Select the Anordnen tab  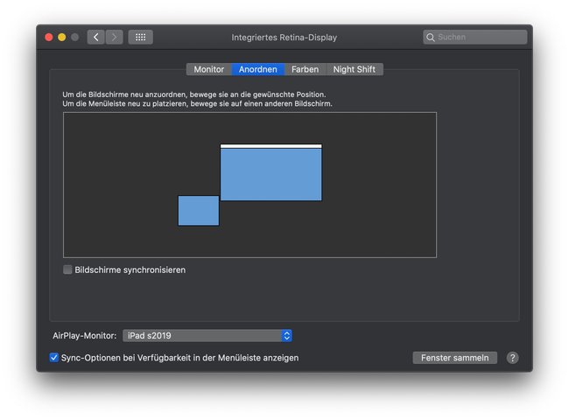[x=257, y=69]
